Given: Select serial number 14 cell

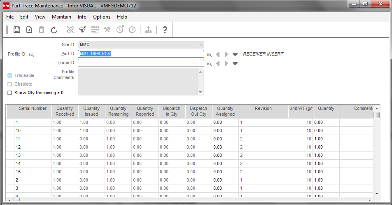Looking at the screenshot, I should click(x=33, y=164).
